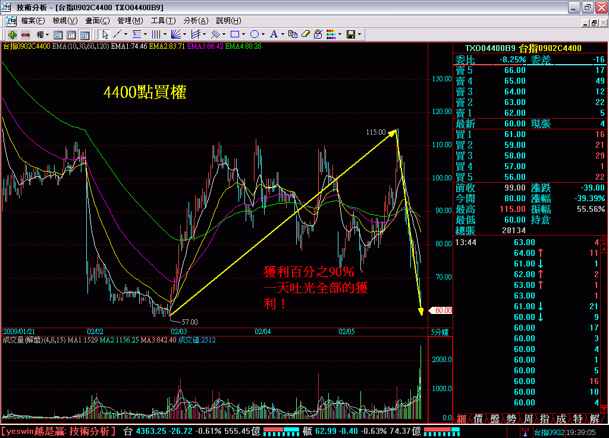Click the second chart window layout icon
Image resolution: width=609 pixels, height=438 pixels.
[71, 35]
